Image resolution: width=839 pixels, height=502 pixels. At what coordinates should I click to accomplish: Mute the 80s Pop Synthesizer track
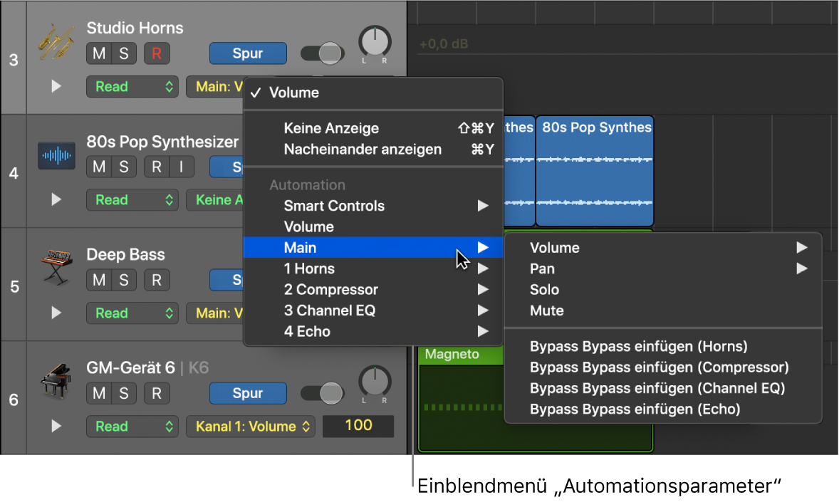point(99,167)
